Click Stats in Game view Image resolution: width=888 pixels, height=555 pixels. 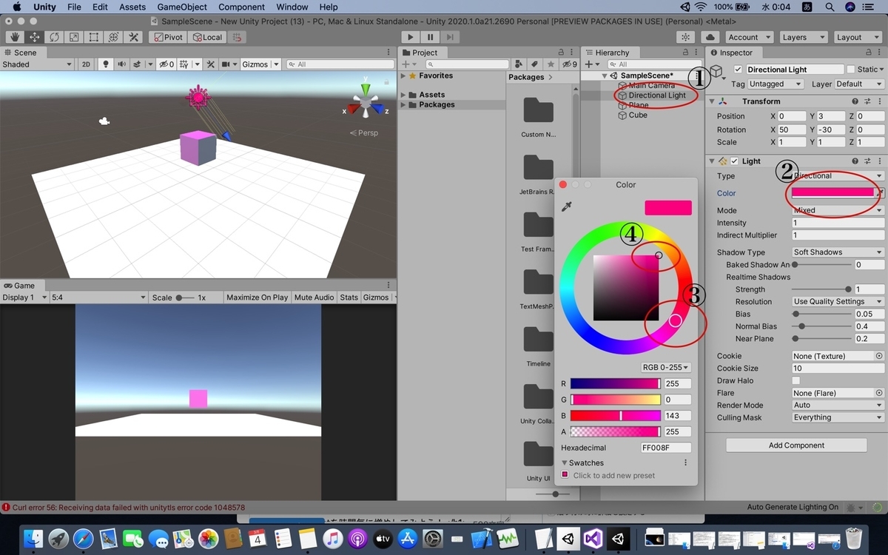tap(349, 297)
